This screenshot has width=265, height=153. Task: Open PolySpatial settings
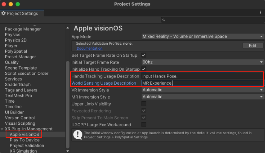16,52
